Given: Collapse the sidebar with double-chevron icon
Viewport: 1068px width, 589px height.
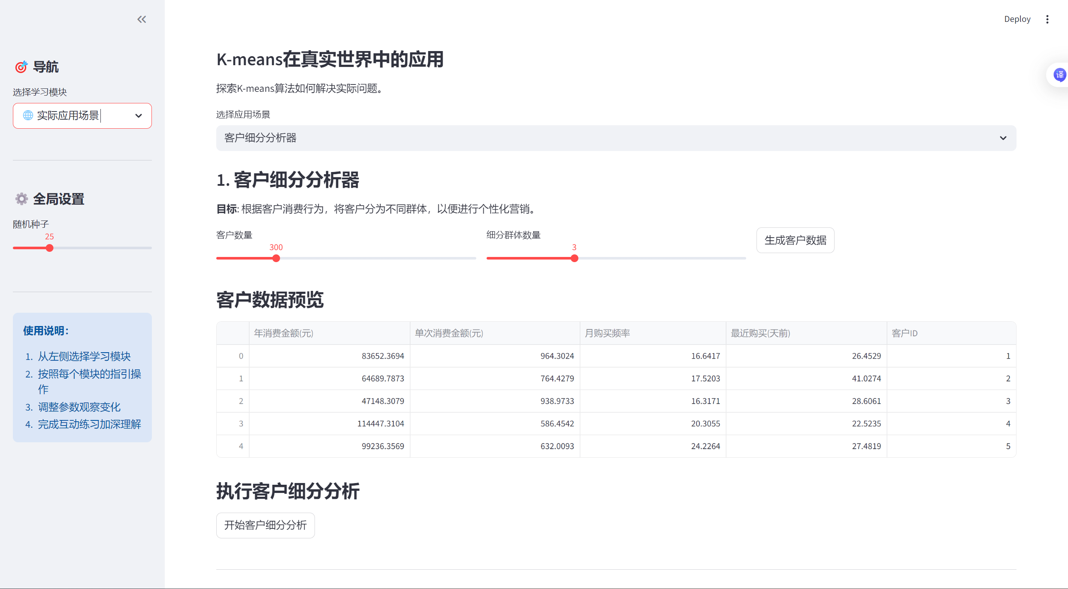Looking at the screenshot, I should [142, 19].
